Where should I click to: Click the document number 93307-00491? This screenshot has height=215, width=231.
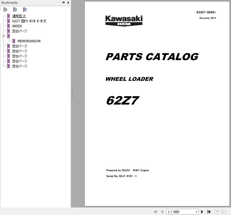tap(206, 12)
